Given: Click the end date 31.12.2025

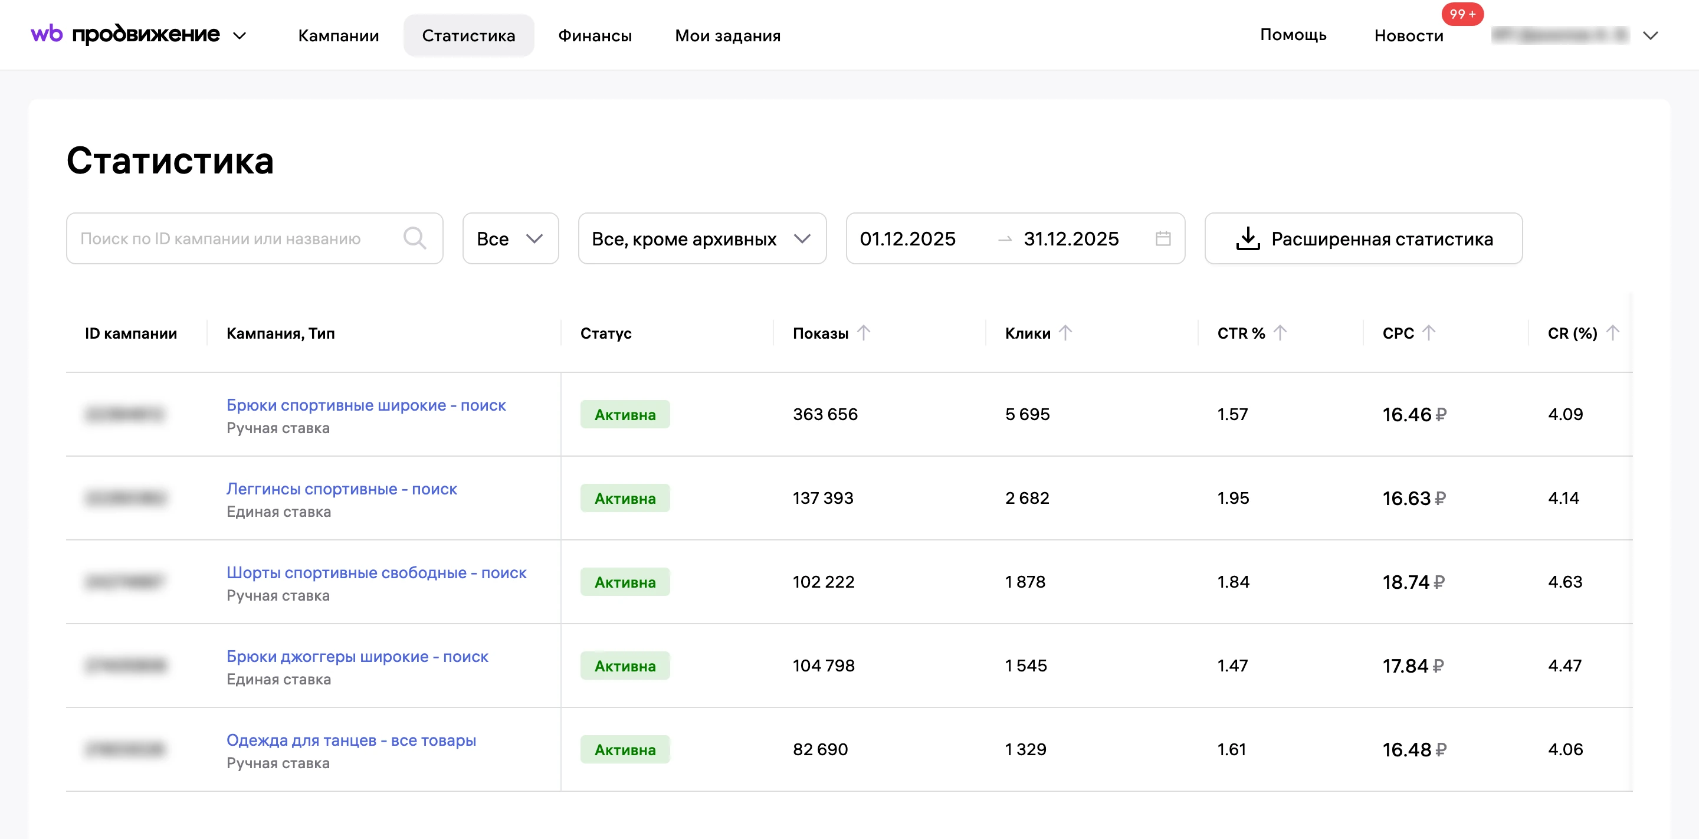Looking at the screenshot, I should point(1071,239).
